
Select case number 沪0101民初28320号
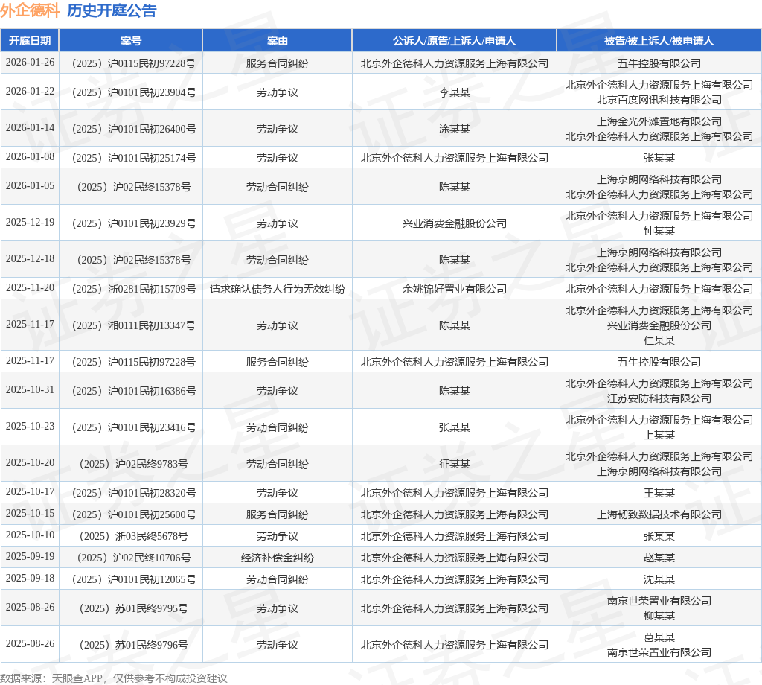[x=134, y=494]
